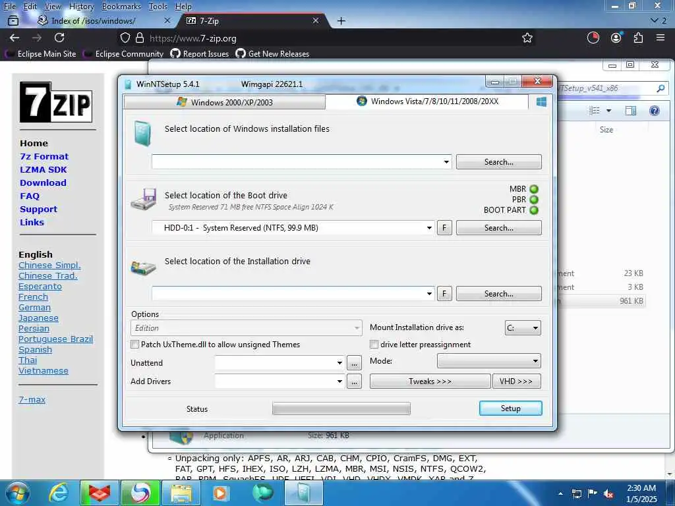Open the Tools menu
The width and height of the screenshot is (675, 506).
[x=158, y=7]
